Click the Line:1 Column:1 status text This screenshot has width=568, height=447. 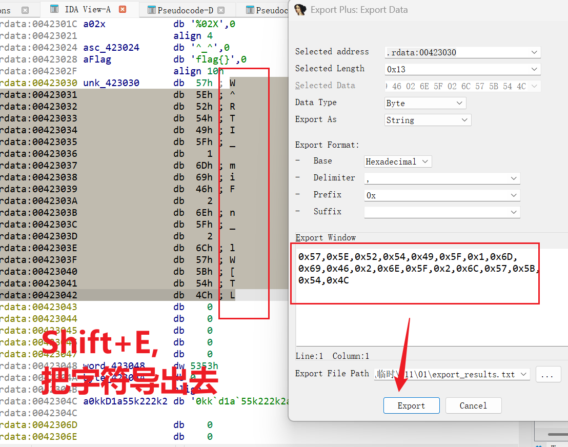coord(333,356)
